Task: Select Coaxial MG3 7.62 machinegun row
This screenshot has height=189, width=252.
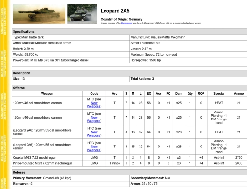Action: tap(129, 158)
